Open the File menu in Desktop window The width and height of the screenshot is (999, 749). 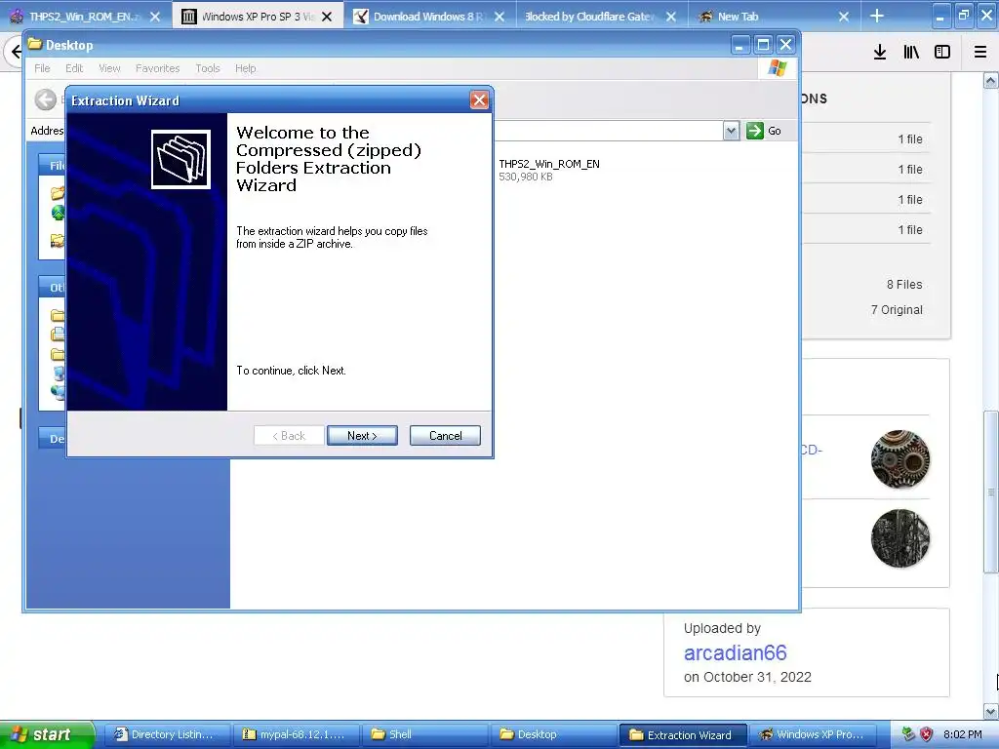tap(42, 68)
